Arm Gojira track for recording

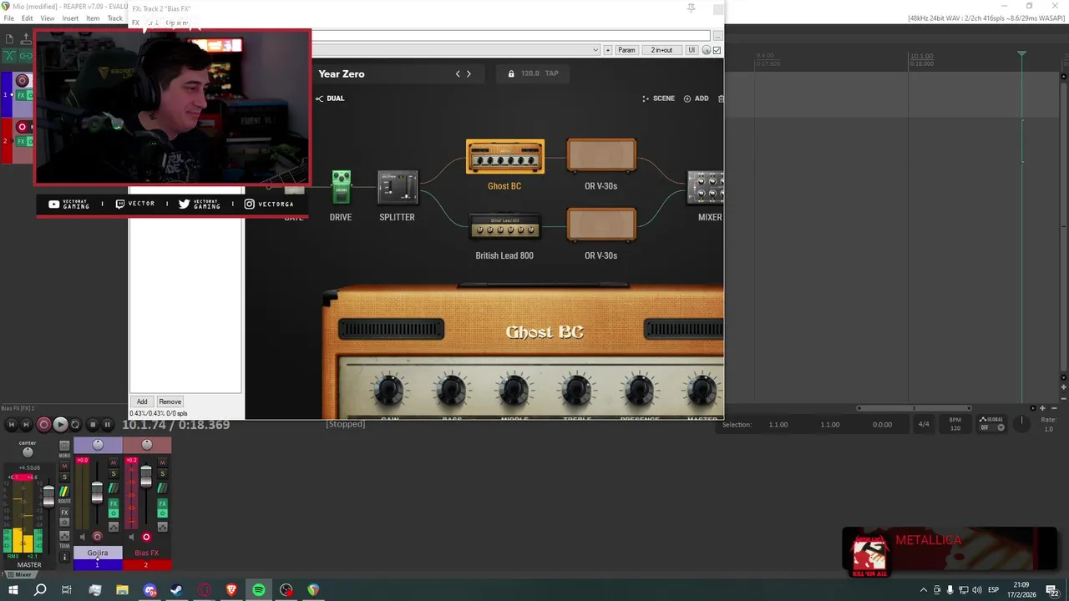point(97,537)
